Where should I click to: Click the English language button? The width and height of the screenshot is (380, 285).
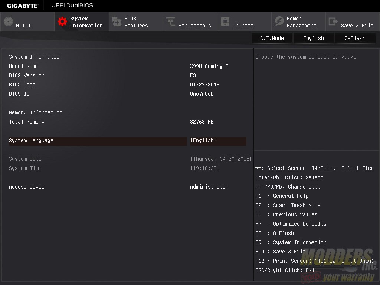coord(313,38)
